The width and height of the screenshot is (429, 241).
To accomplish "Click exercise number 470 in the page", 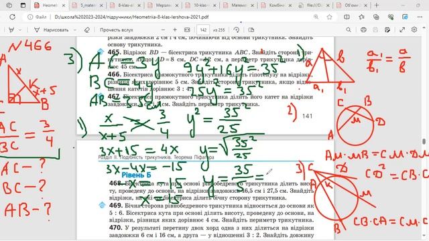I will click(115, 228).
